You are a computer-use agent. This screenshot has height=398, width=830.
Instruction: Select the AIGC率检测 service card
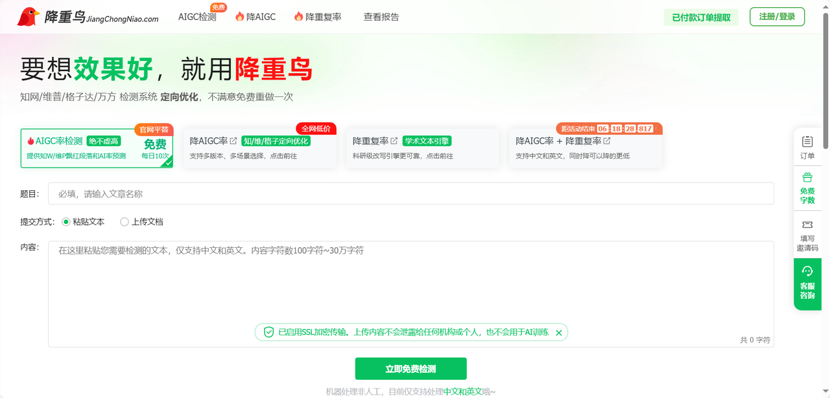click(x=97, y=148)
